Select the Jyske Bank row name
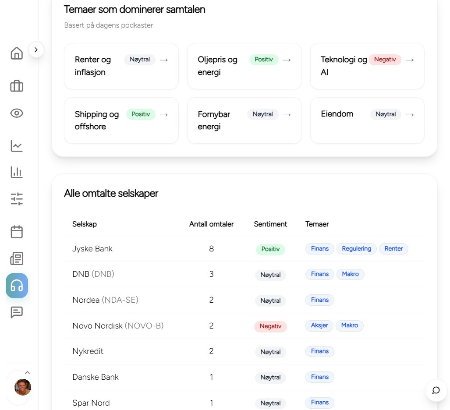Screen dimensions: 450x410 92,249
